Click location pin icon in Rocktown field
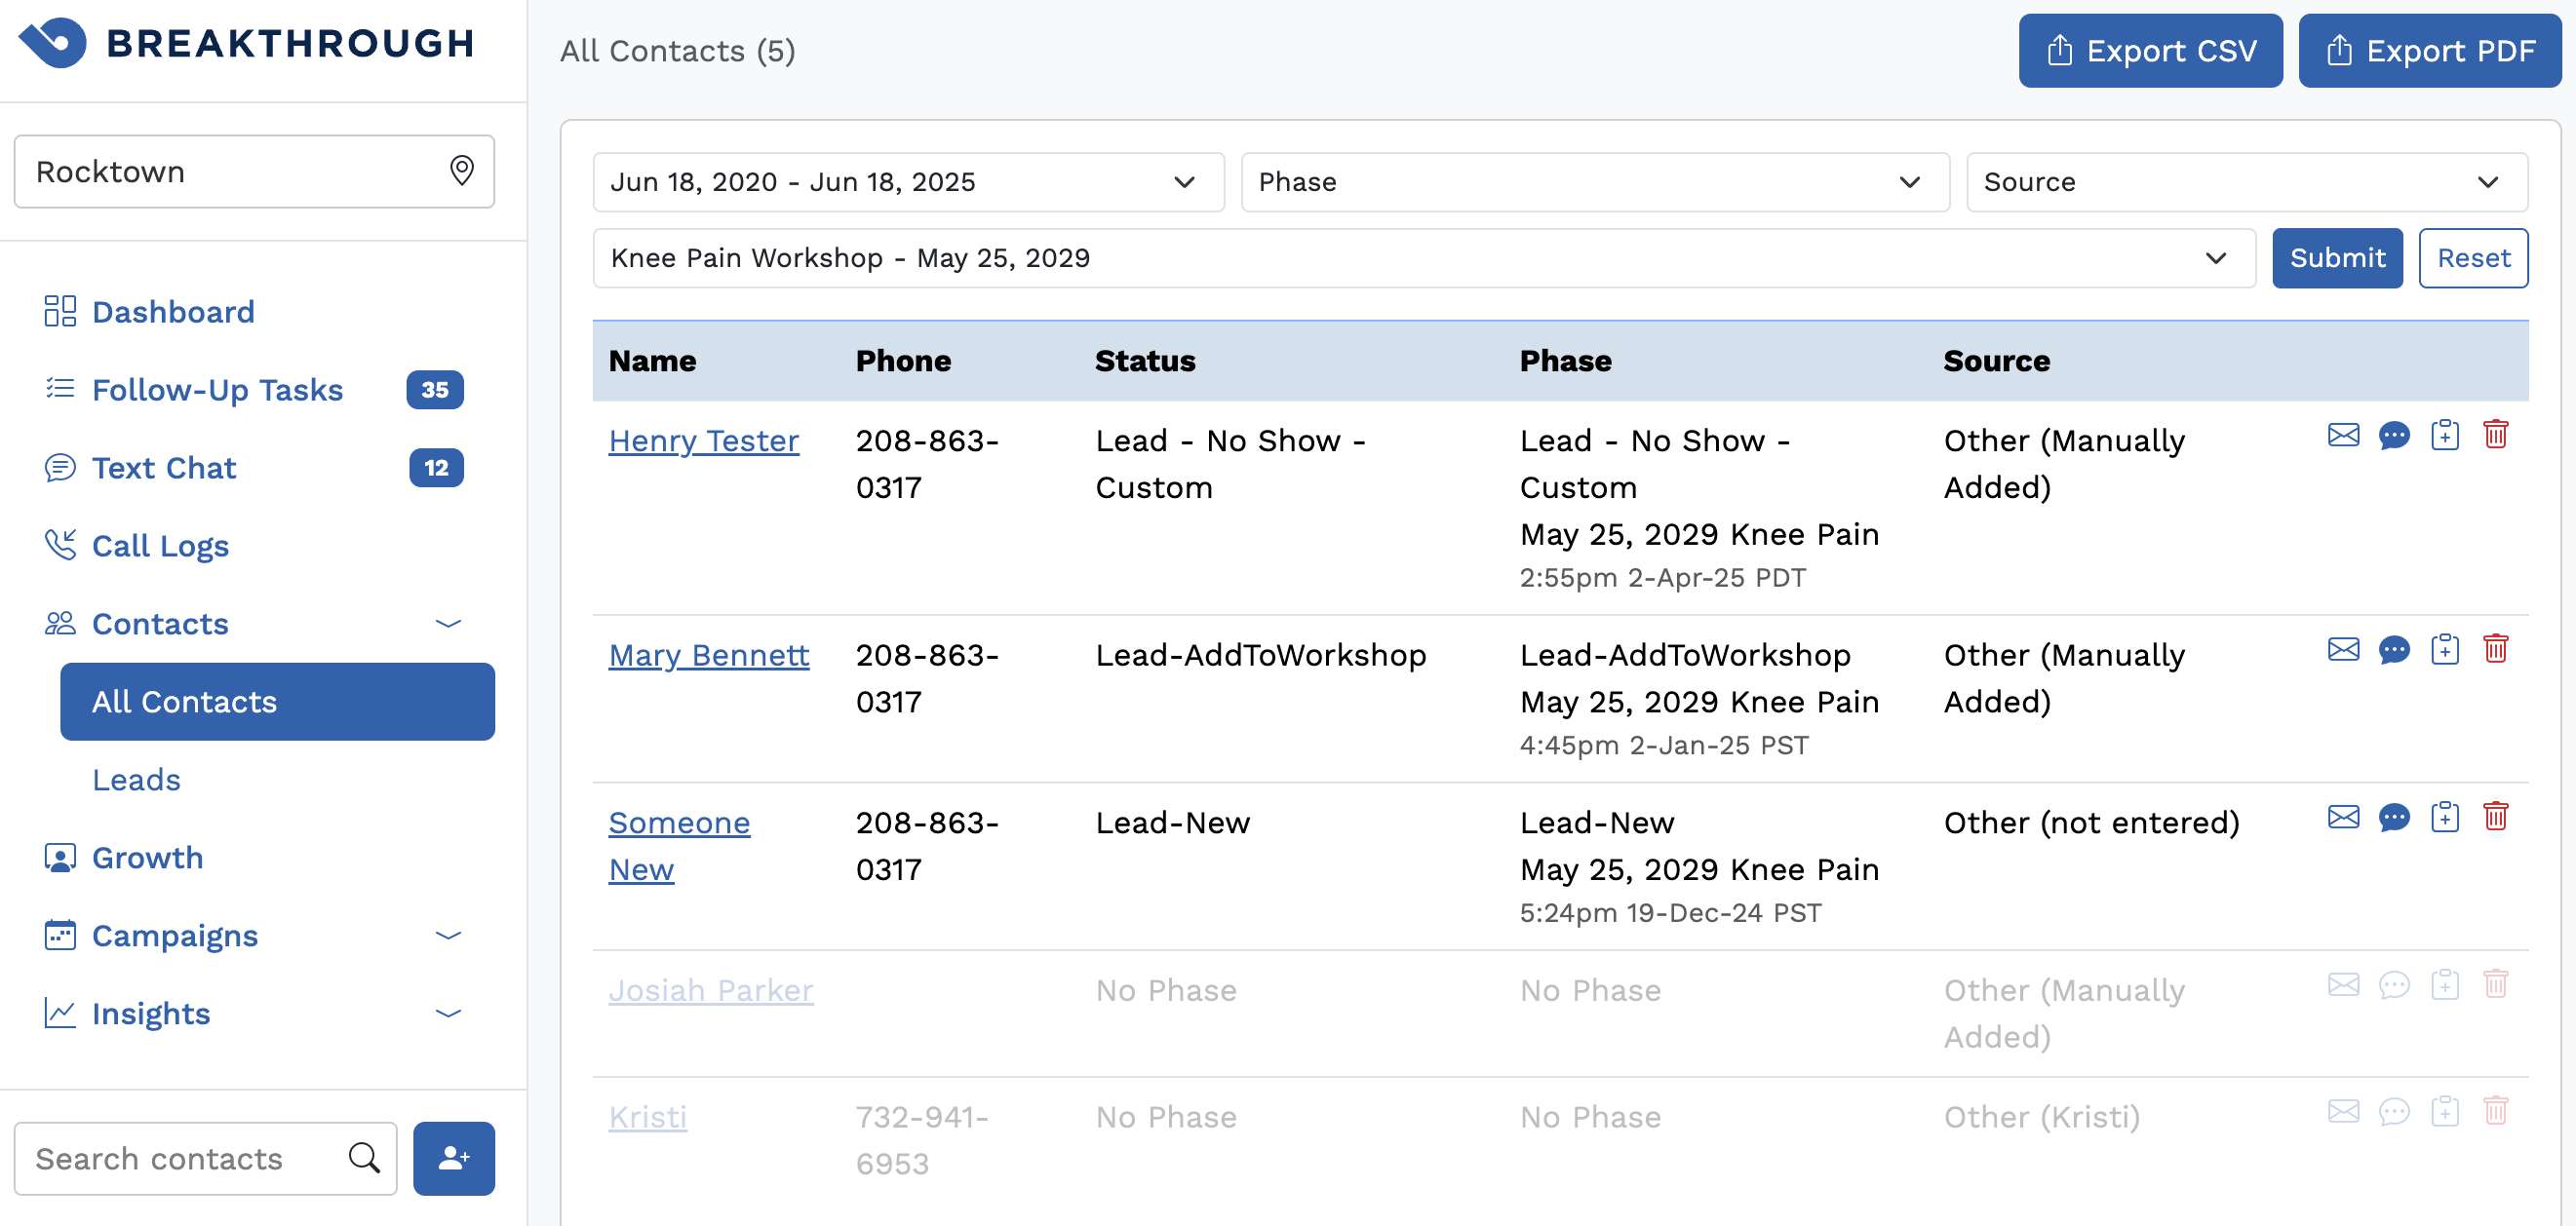 (461, 171)
